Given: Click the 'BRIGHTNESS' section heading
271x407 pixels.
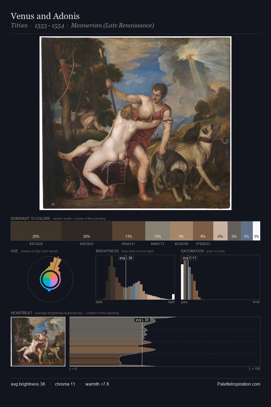Looking at the screenshot, I should click(107, 251).
